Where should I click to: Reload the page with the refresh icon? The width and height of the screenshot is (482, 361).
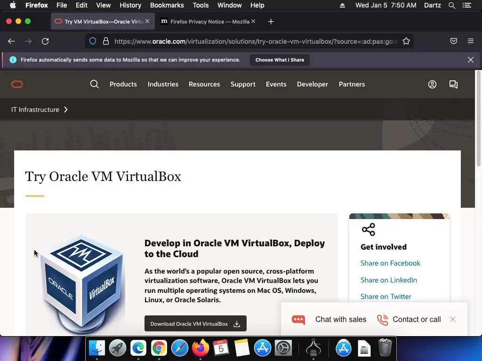click(x=45, y=41)
